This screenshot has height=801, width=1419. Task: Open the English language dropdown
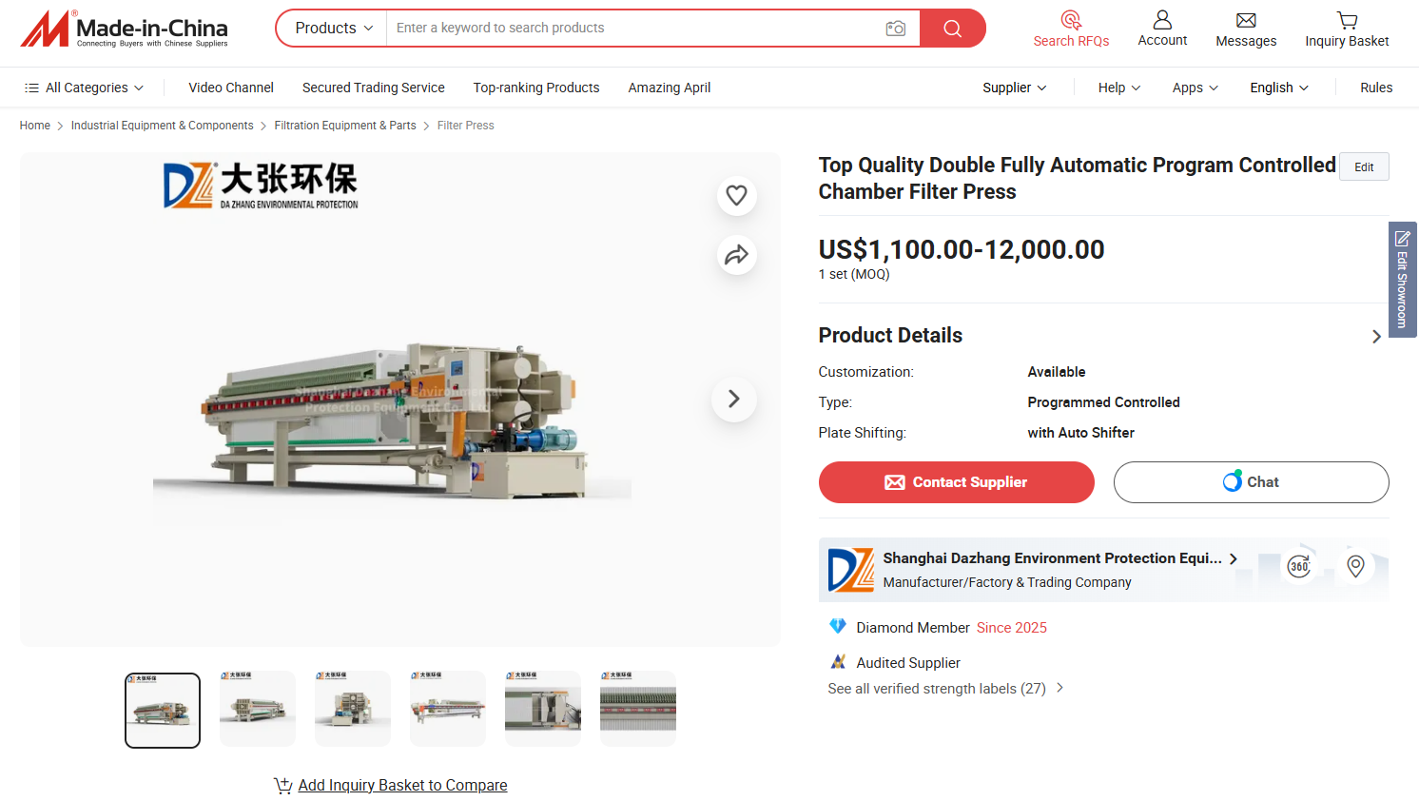click(x=1279, y=88)
